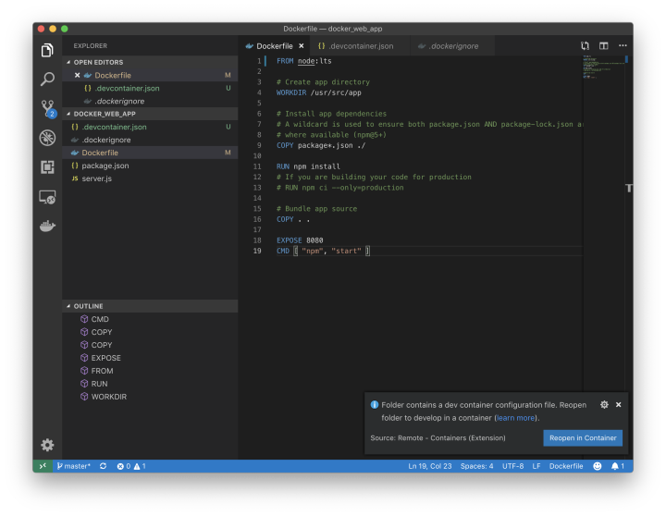The image size is (666, 516).
Task: Open the Extensions view icon
Action: click(47, 166)
